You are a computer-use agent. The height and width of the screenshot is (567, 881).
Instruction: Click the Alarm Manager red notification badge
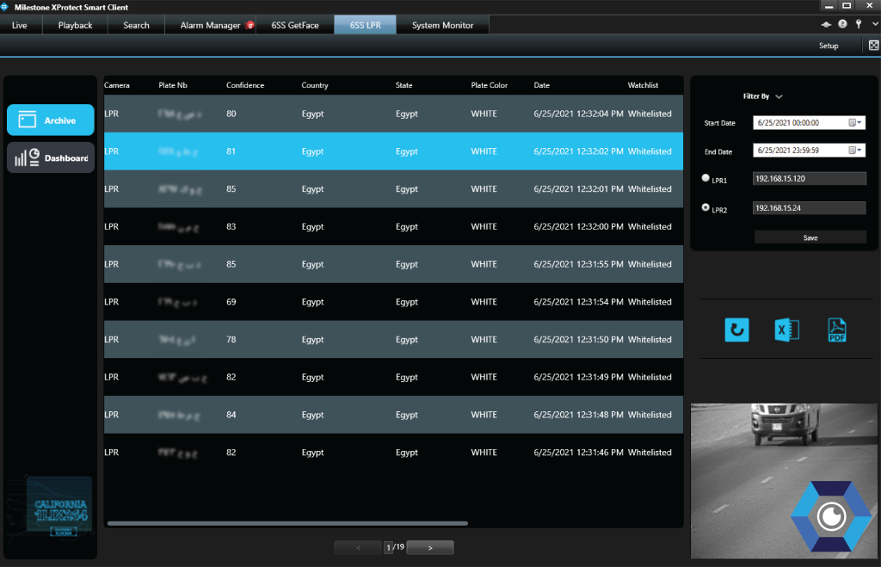(250, 25)
